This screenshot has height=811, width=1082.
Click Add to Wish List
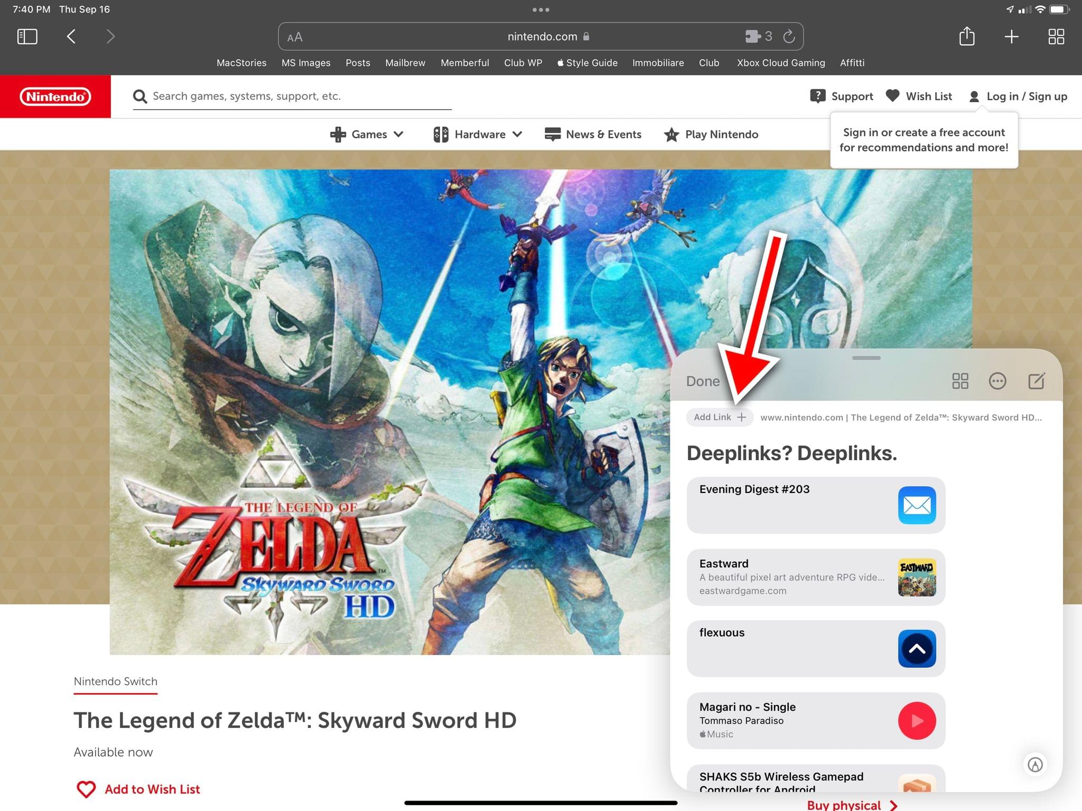click(138, 789)
